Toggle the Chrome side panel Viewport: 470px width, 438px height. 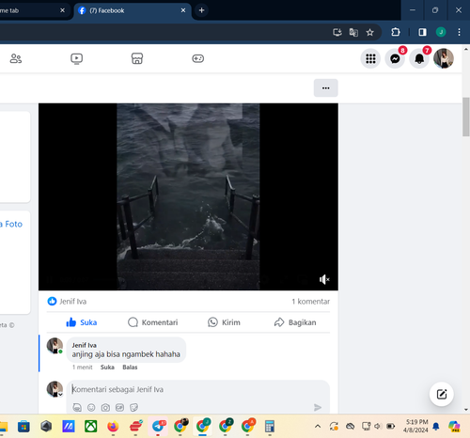[x=422, y=32]
